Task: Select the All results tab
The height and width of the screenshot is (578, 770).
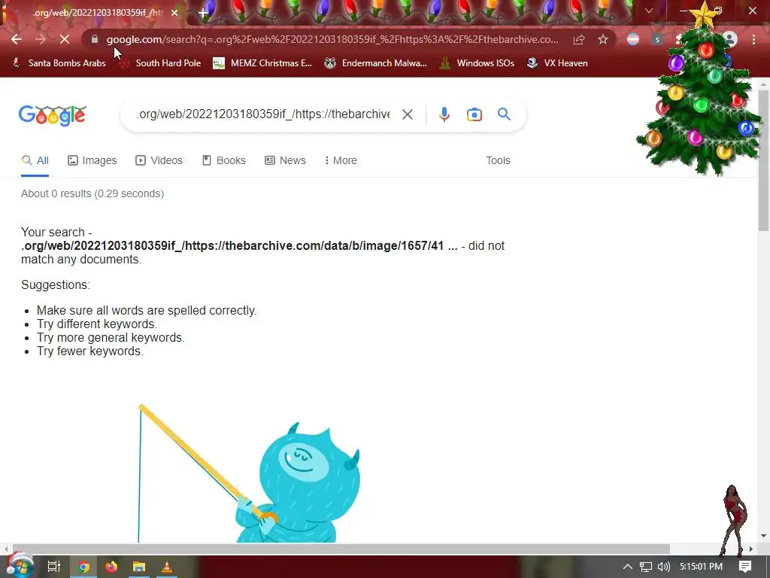Action: [x=35, y=161]
